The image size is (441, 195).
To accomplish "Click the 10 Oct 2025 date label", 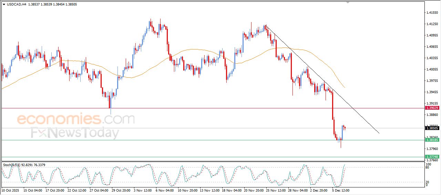I will [10, 190].
